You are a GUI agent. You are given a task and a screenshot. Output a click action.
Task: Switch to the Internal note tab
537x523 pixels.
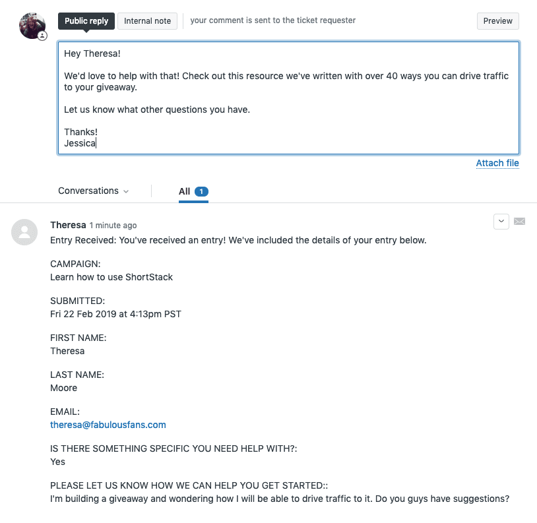coord(148,21)
